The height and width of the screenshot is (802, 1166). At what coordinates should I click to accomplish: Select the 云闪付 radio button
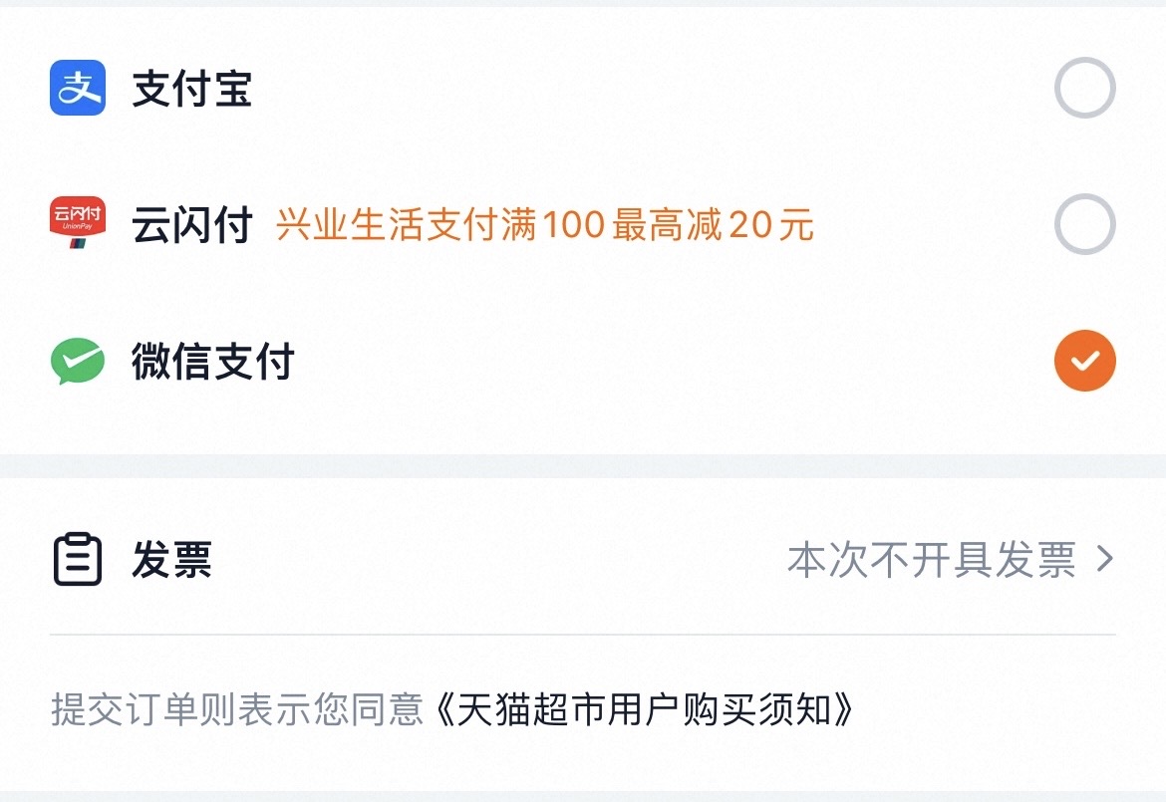[x=1084, y=225]
